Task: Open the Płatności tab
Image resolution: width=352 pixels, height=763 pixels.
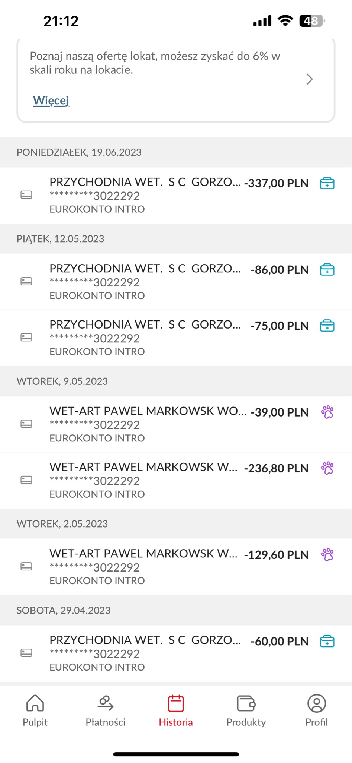Action: pos(106,711)
